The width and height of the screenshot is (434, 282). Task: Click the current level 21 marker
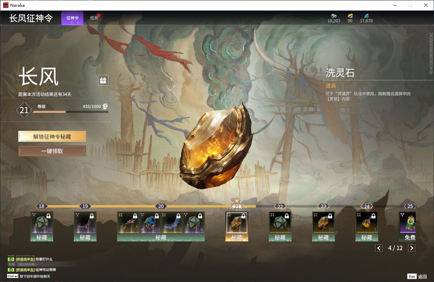coord(237,206)
